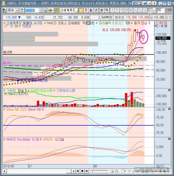Image resolution: width=174 pixels, height=176 pixels.
Task: Click the second window-copy icon in title bar
Action: coord(140,3)
